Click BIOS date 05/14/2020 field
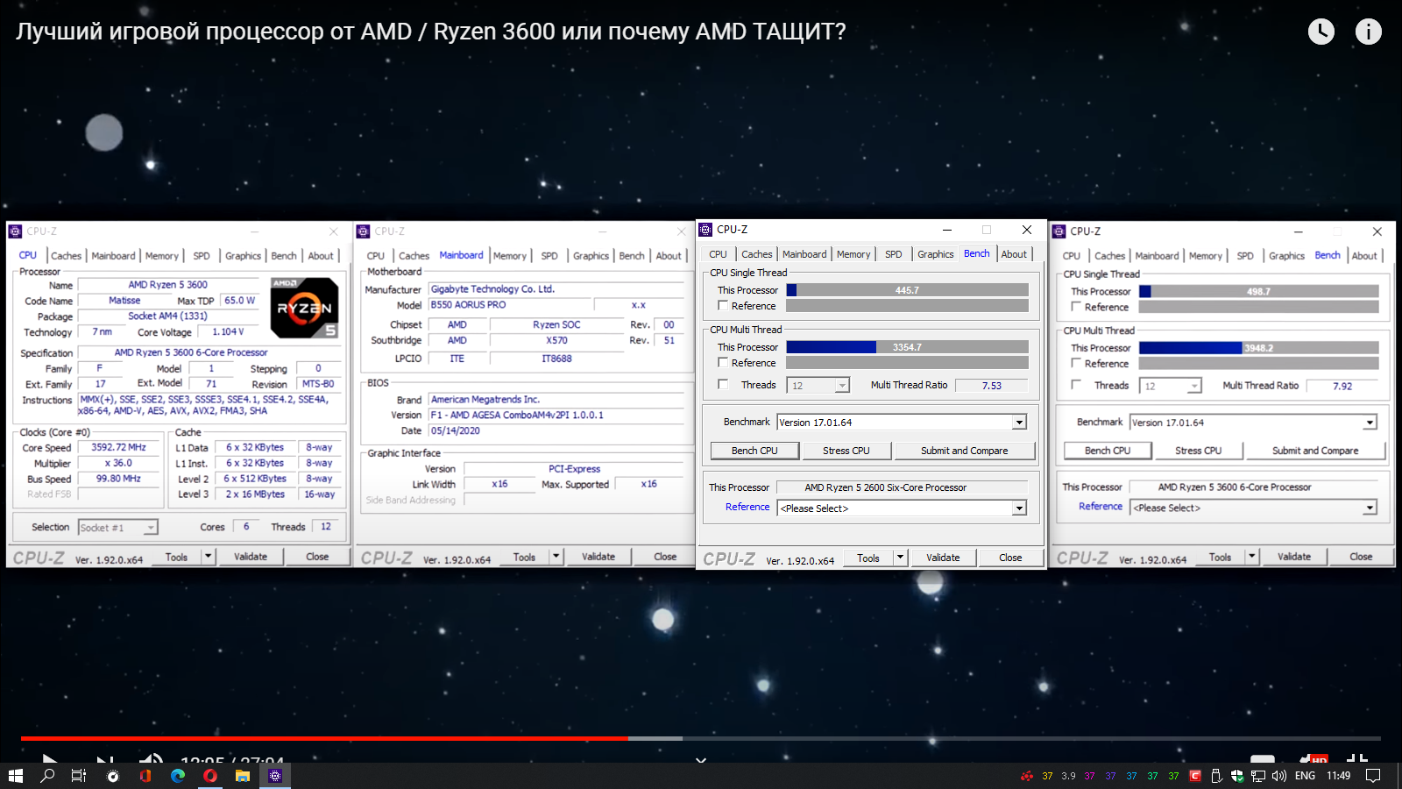The width and height of the screenshot is (1402, 789). (x=556, y=431)
